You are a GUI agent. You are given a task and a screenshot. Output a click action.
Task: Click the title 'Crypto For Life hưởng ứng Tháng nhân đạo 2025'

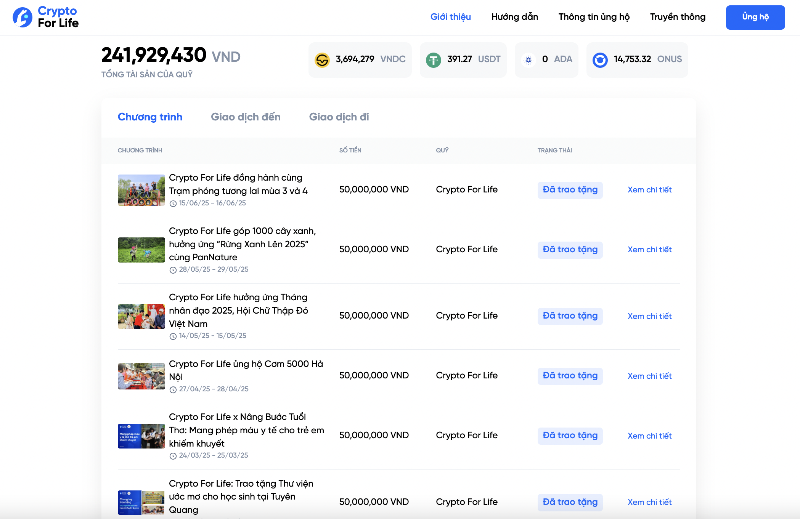pyautogui.click(x=239, y=310)
